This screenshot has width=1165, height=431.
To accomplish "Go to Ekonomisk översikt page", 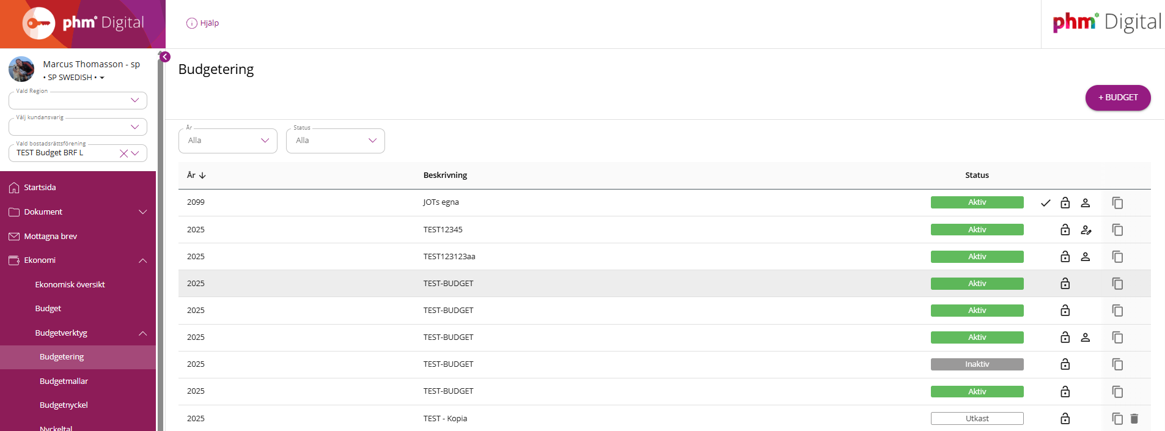I will tap(70, 284).
